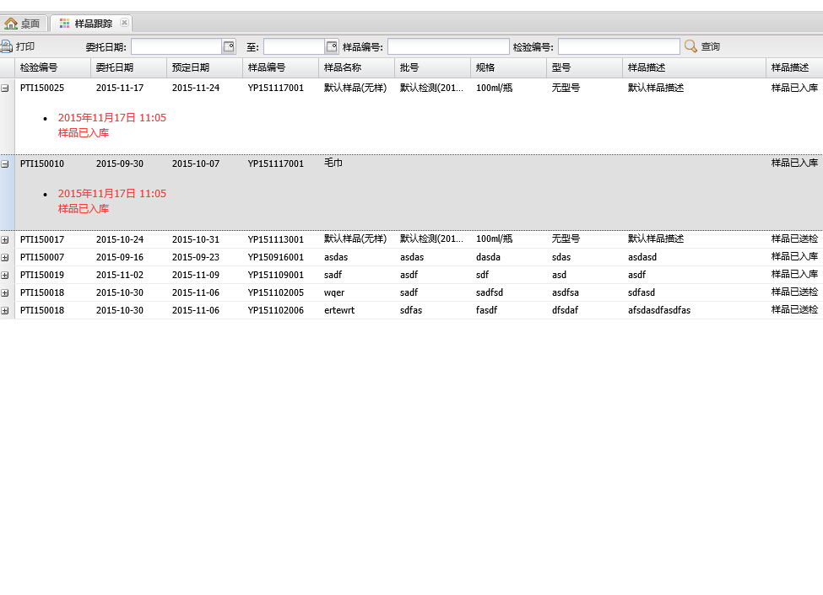Switch to the 样品跟踪 tab
The height and width of the screenshot is (595, 823).
(93, 24)
